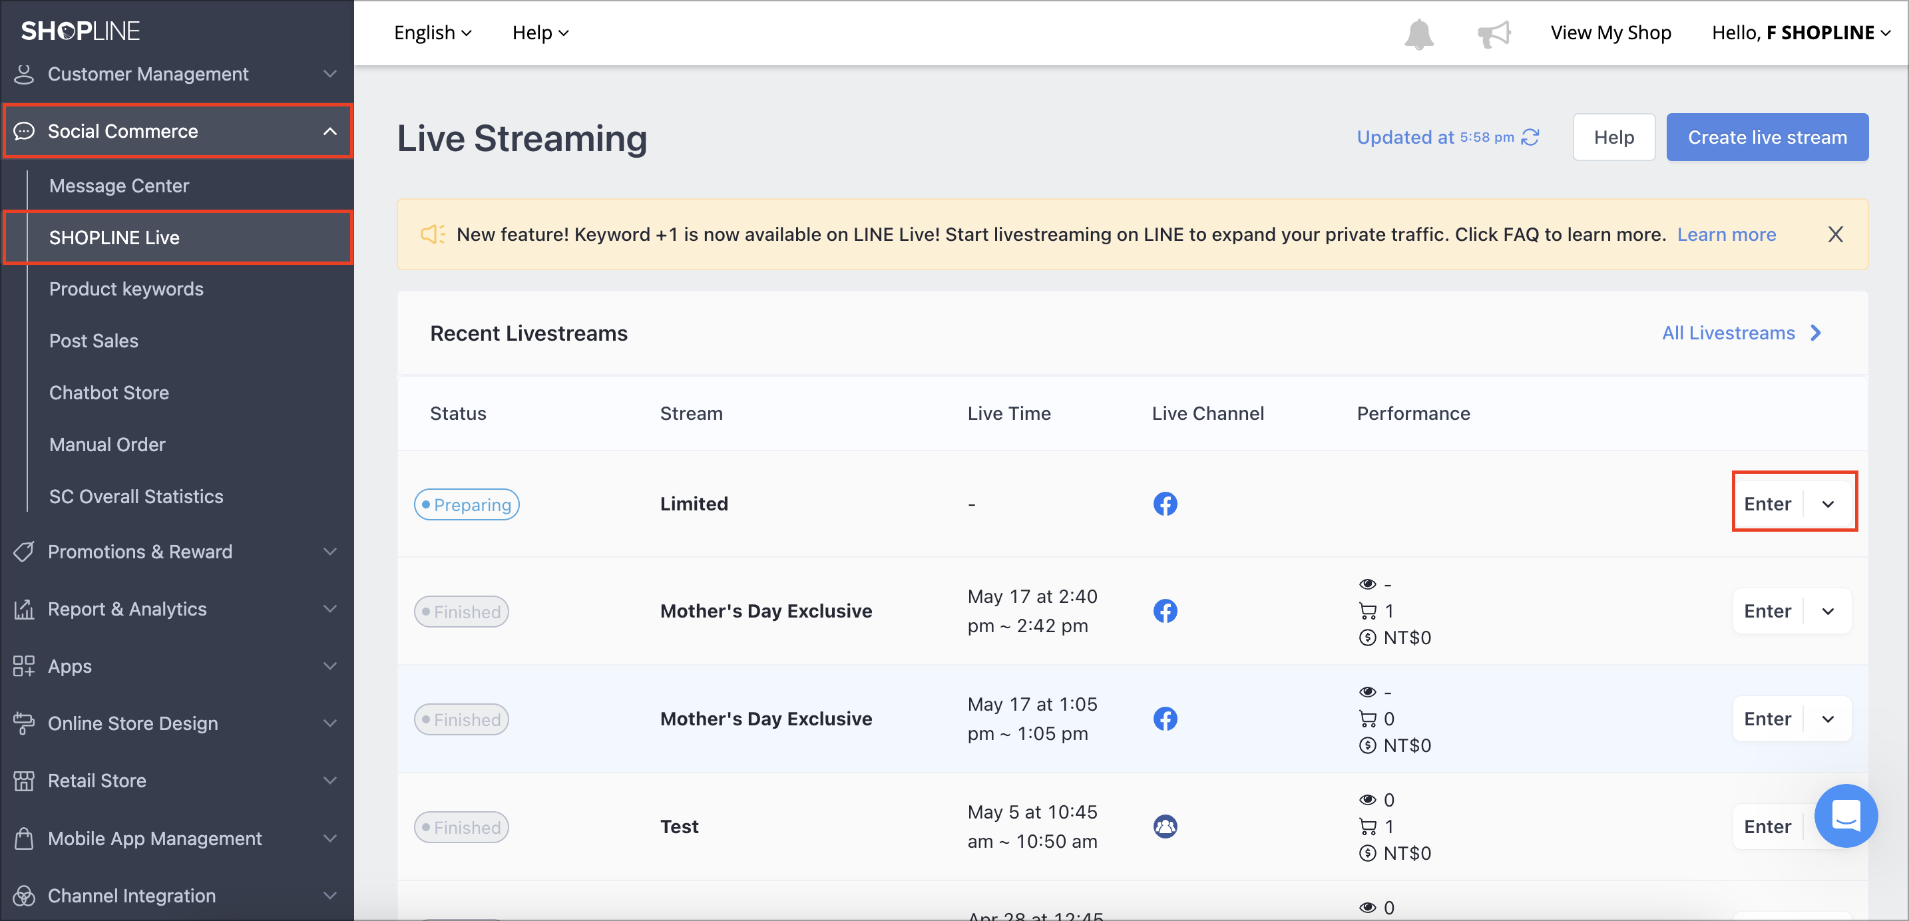Click the Help button beside Create live stream

click(1613, 137)
